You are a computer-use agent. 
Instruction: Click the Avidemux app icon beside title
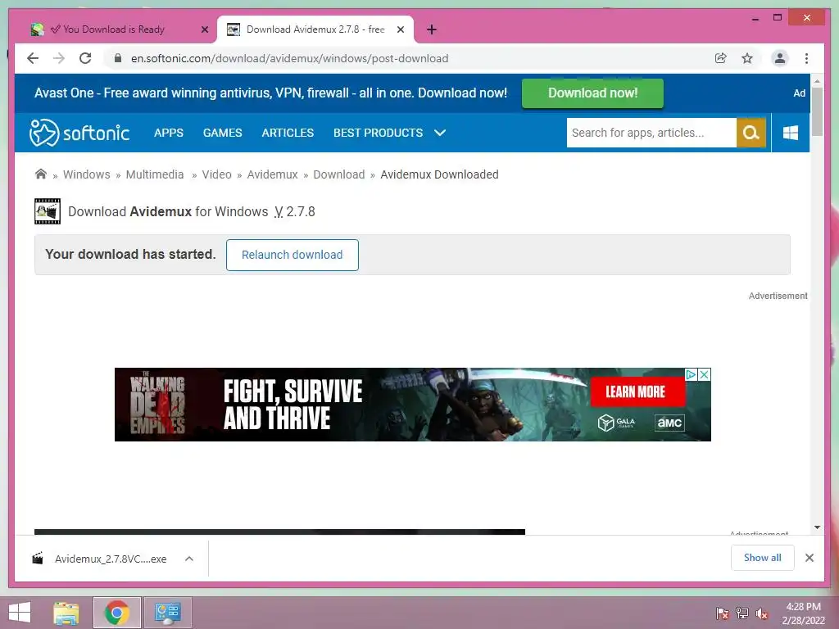pos(48,211)
